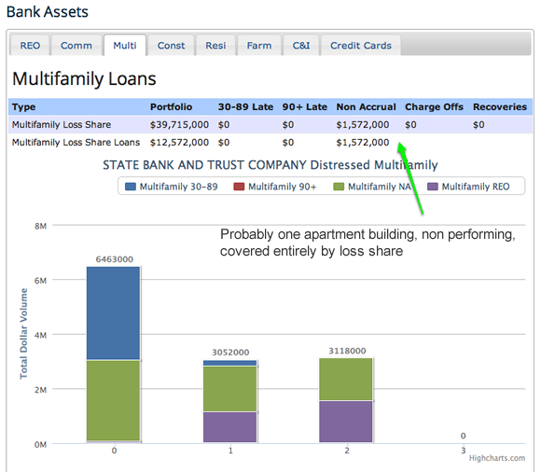Image resolution: width=541 pixels, height=472 pixels.
Task: Select the Multifamily Loss Share row label
Action: point(62,125)
